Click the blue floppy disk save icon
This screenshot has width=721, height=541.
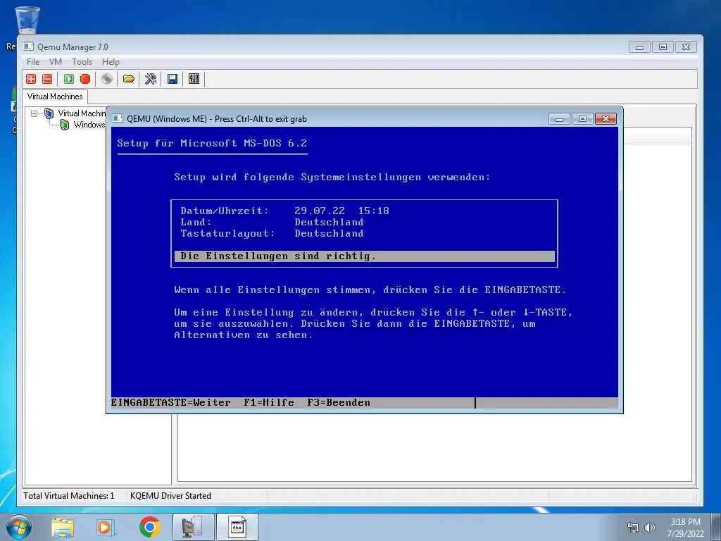(173, 79)
